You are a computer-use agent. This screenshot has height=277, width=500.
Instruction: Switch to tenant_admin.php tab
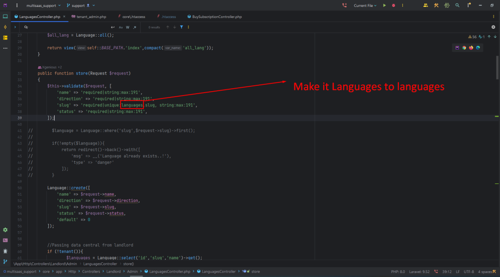tap(89, 17)
